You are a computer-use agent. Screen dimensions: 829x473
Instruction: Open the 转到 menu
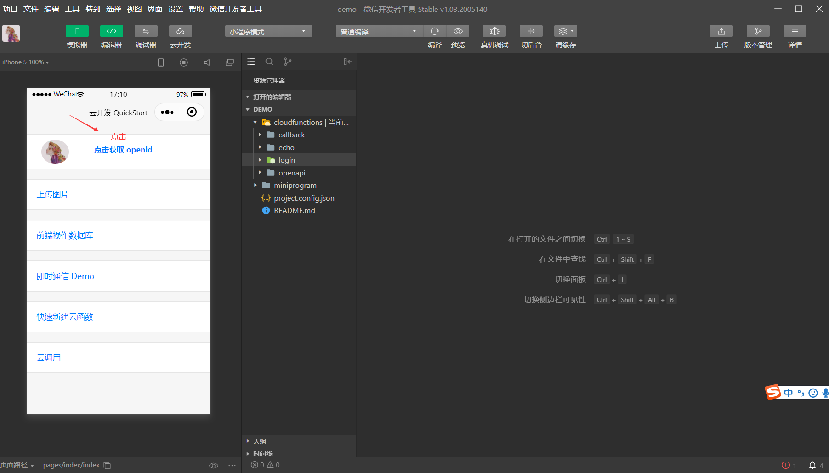coord(93,9)
